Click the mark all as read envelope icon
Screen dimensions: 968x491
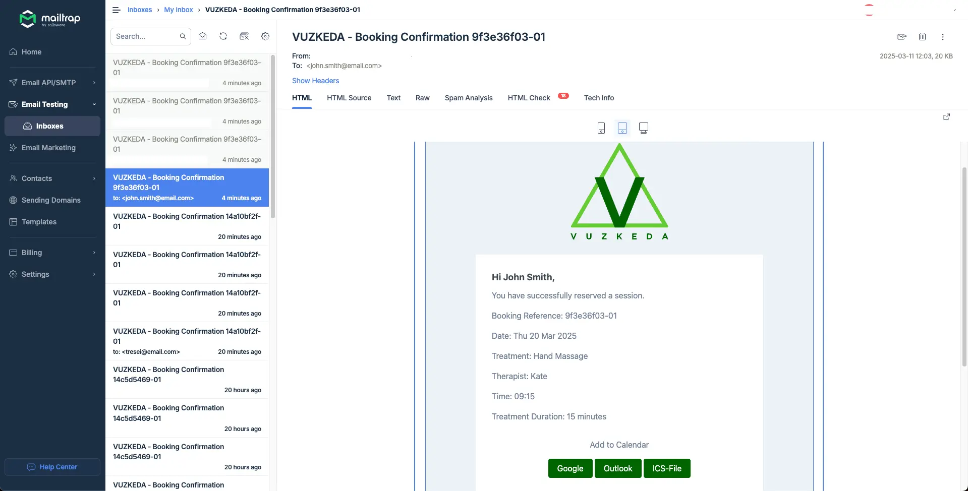[202, 36]
